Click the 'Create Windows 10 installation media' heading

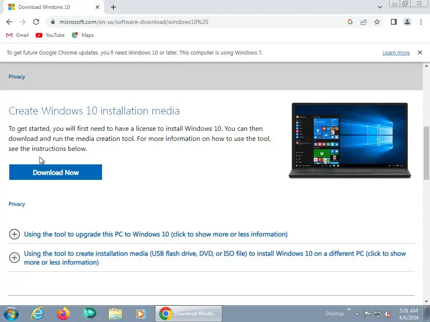pyautogui.click(x=94, y=111)
